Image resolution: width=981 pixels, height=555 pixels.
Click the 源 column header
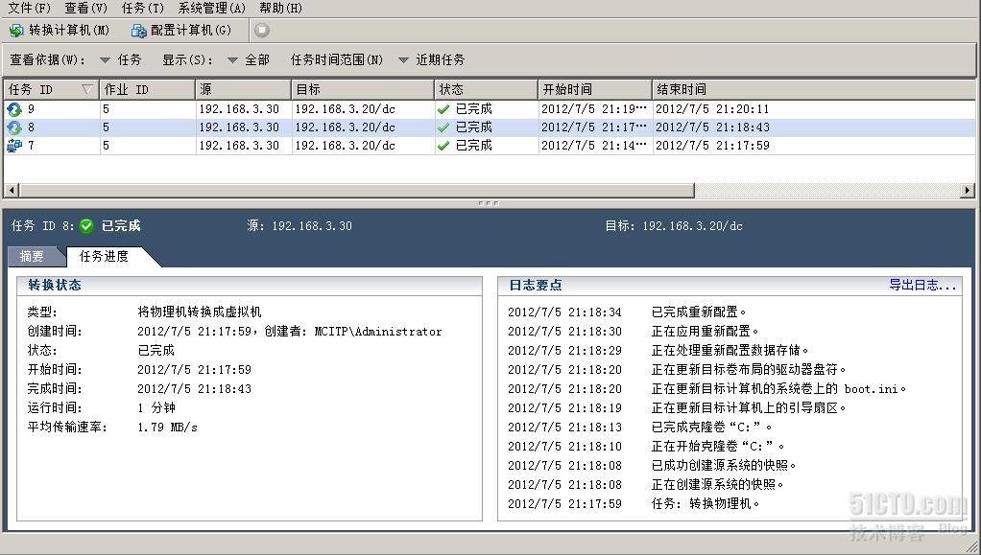point(243,89)
